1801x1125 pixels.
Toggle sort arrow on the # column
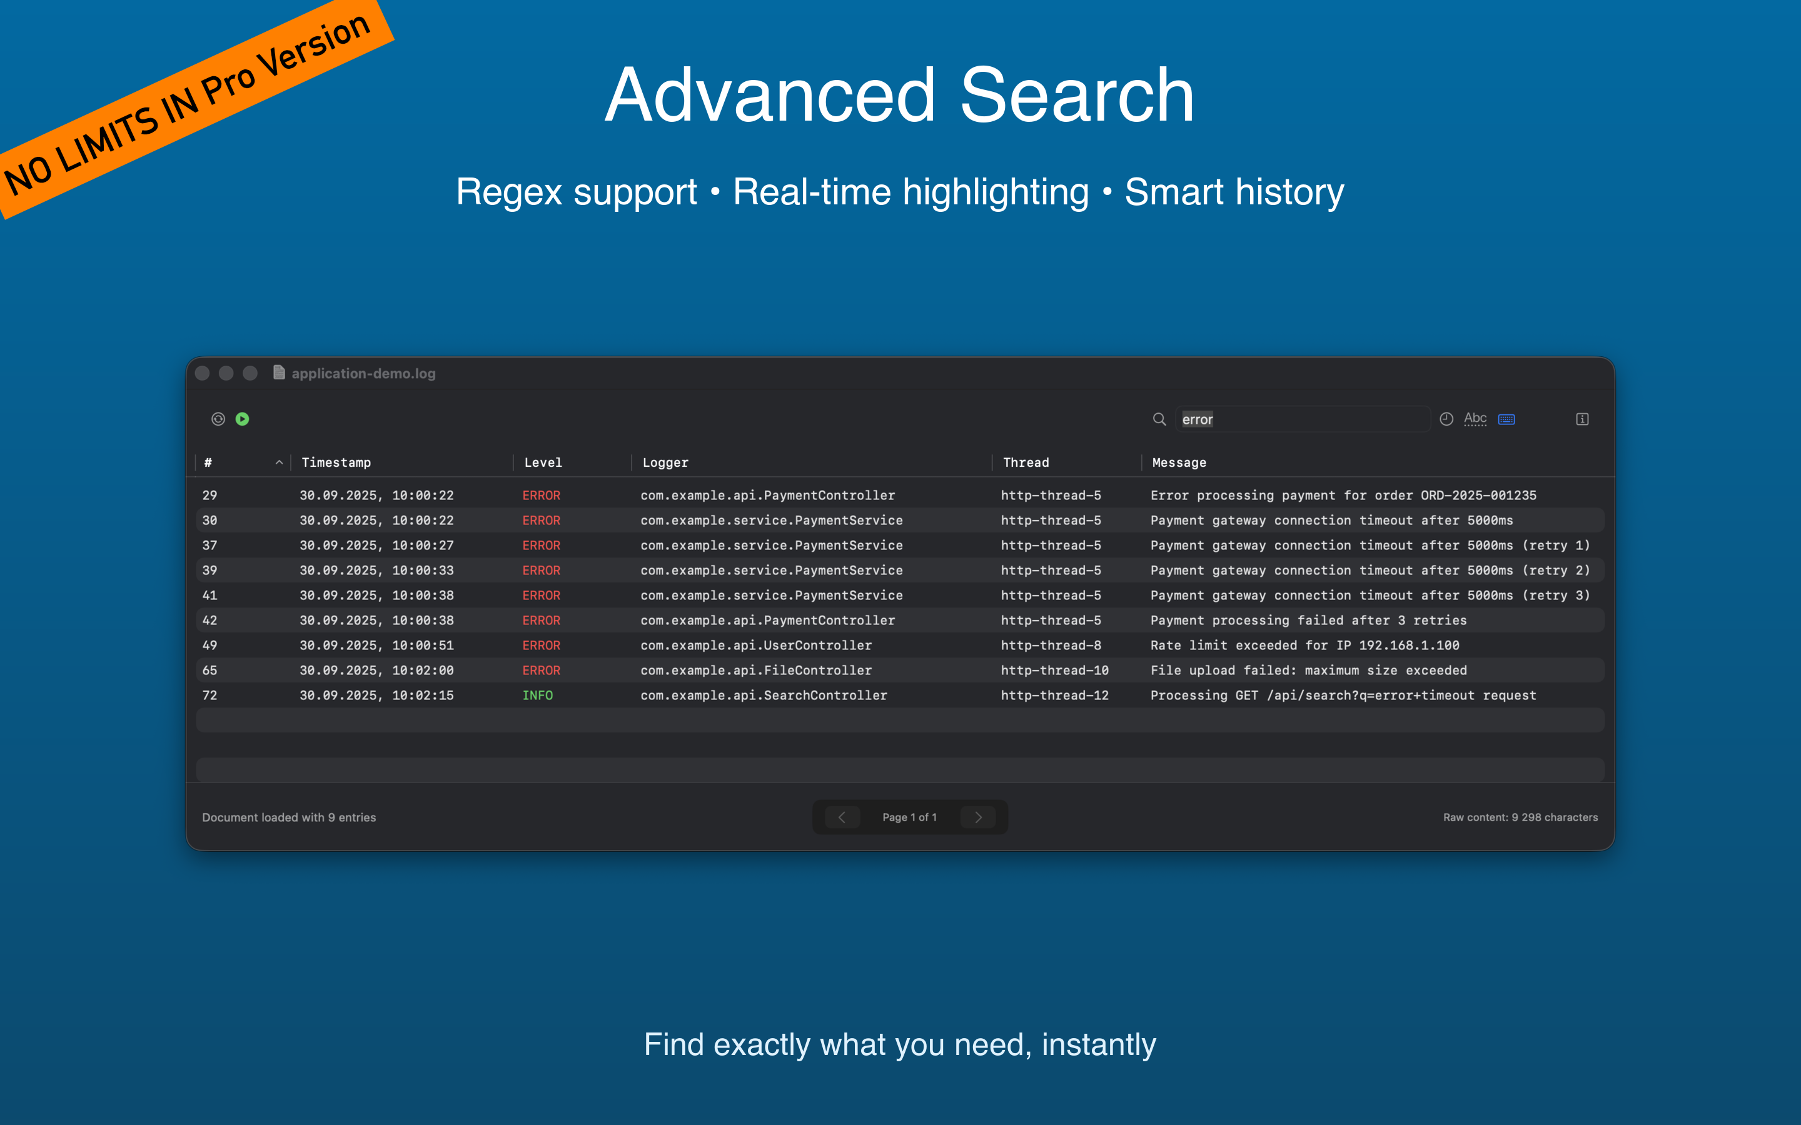point(279,462)
